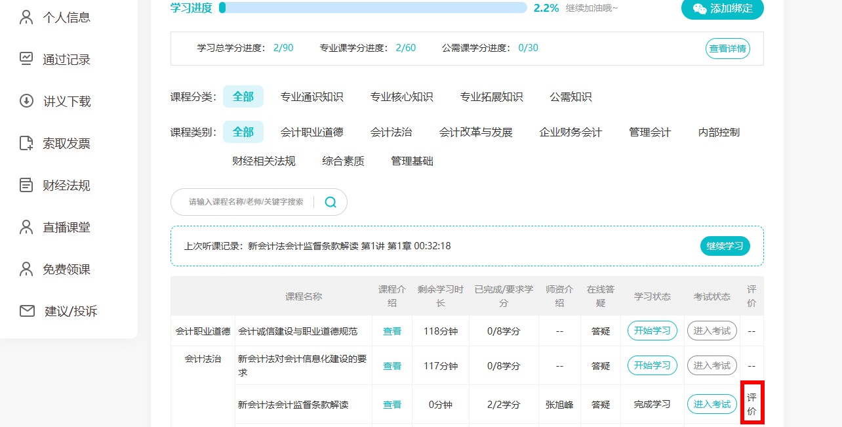Select the 财经法规 document icon

(x=26, y=185)
